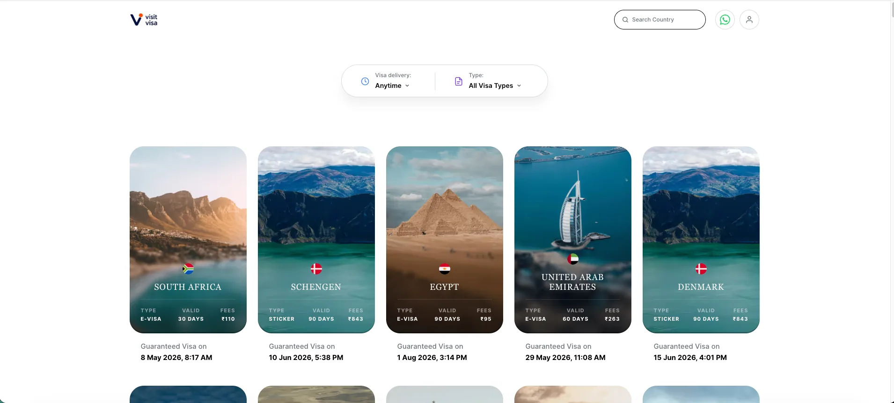
Task: Click the date 29 May 2026, 11:08 AM
Action: (x=565, y=358)
